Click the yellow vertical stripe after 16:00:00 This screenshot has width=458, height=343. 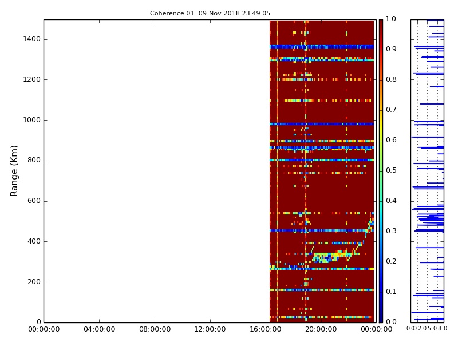tap(277, 171)
